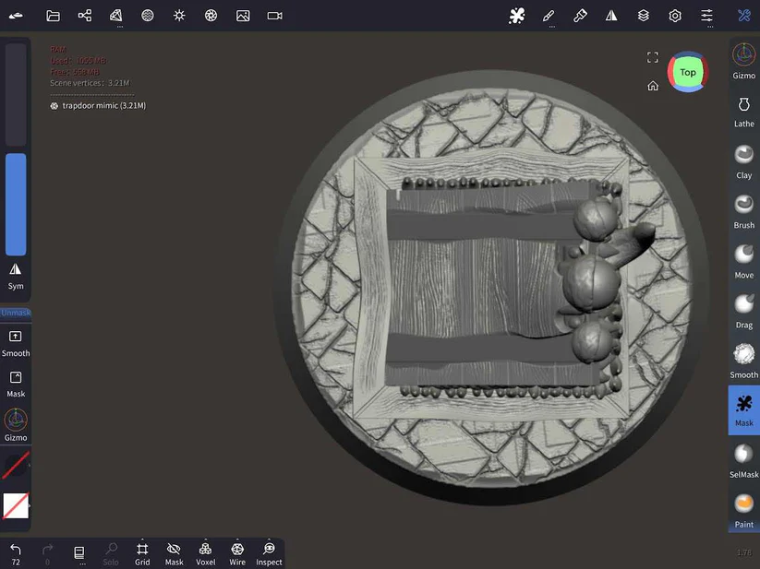Open the white material color swatch
The image size is (760, 569).
(16, 505)
